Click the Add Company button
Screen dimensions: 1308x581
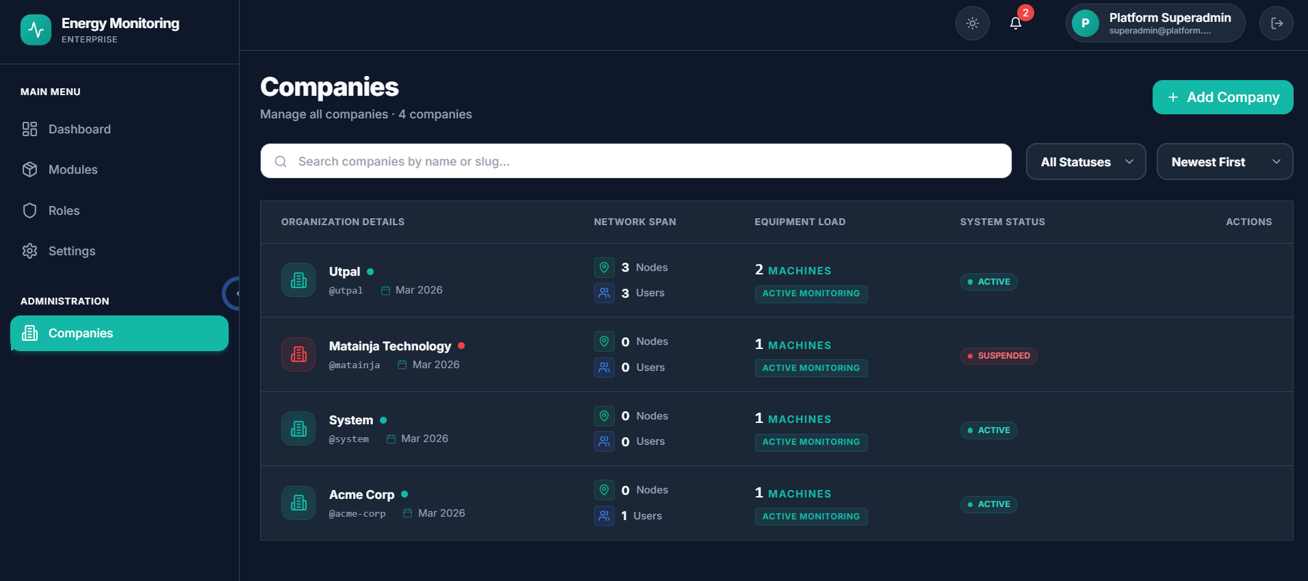[x=1222, y=97]
